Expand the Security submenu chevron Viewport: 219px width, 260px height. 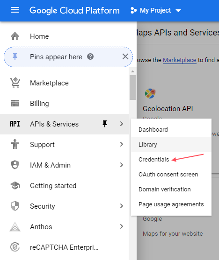point(122,206)
